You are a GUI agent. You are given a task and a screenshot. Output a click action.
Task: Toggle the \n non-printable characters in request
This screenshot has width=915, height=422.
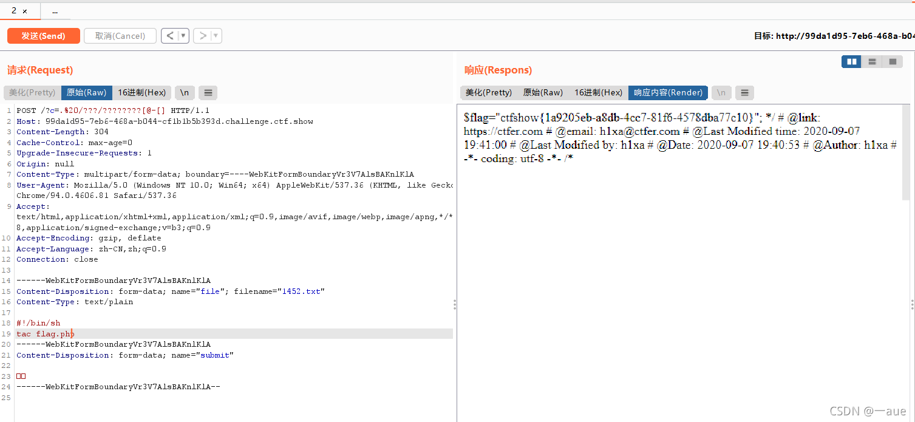[185, 92]
